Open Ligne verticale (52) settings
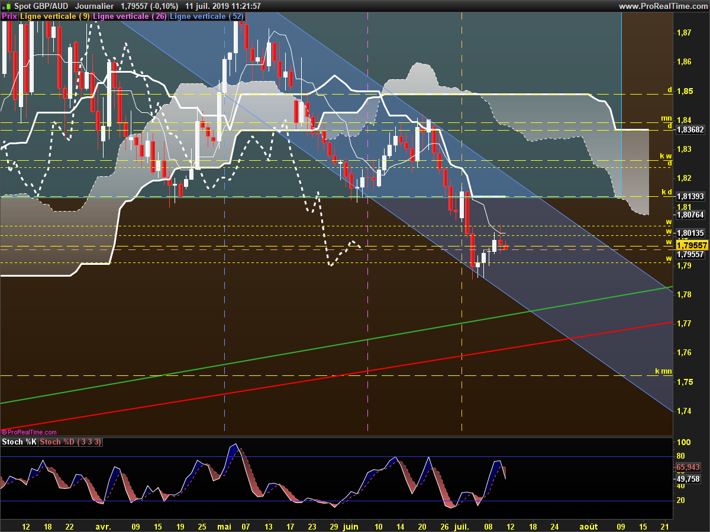Screen dimensions: 710x532 [206, 17]
